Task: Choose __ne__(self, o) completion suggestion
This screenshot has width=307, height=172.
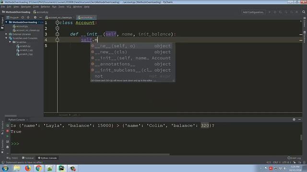Action: point(131,46)
